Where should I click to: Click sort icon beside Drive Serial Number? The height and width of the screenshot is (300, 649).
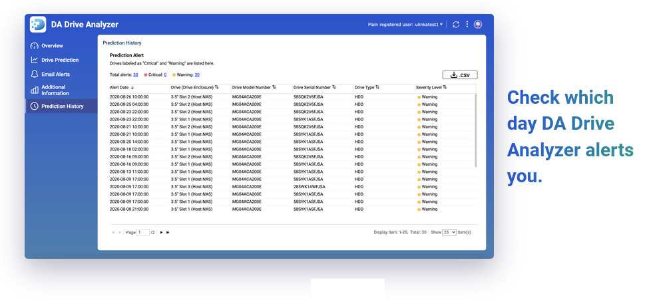334,87
